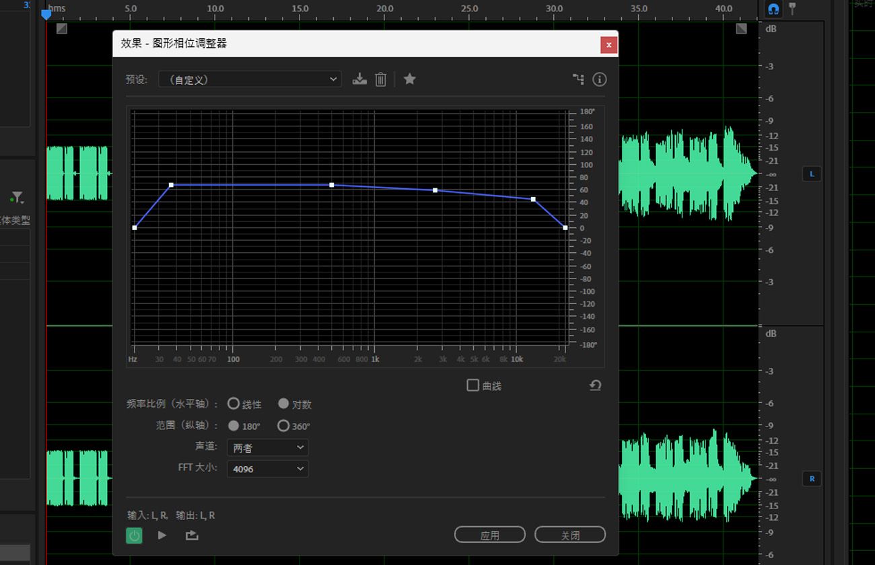
Task: Choose the 360° vertical range option
Action: click(x=283, y=425)
